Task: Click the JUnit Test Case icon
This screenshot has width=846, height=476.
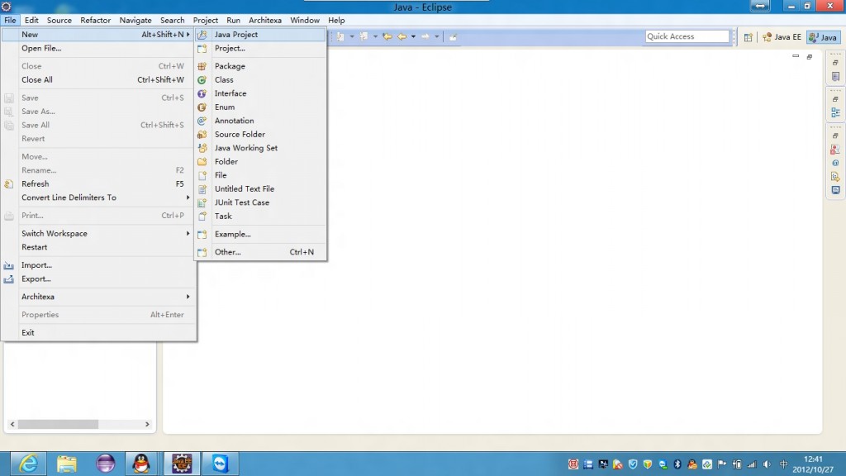Action: (202, 202)
